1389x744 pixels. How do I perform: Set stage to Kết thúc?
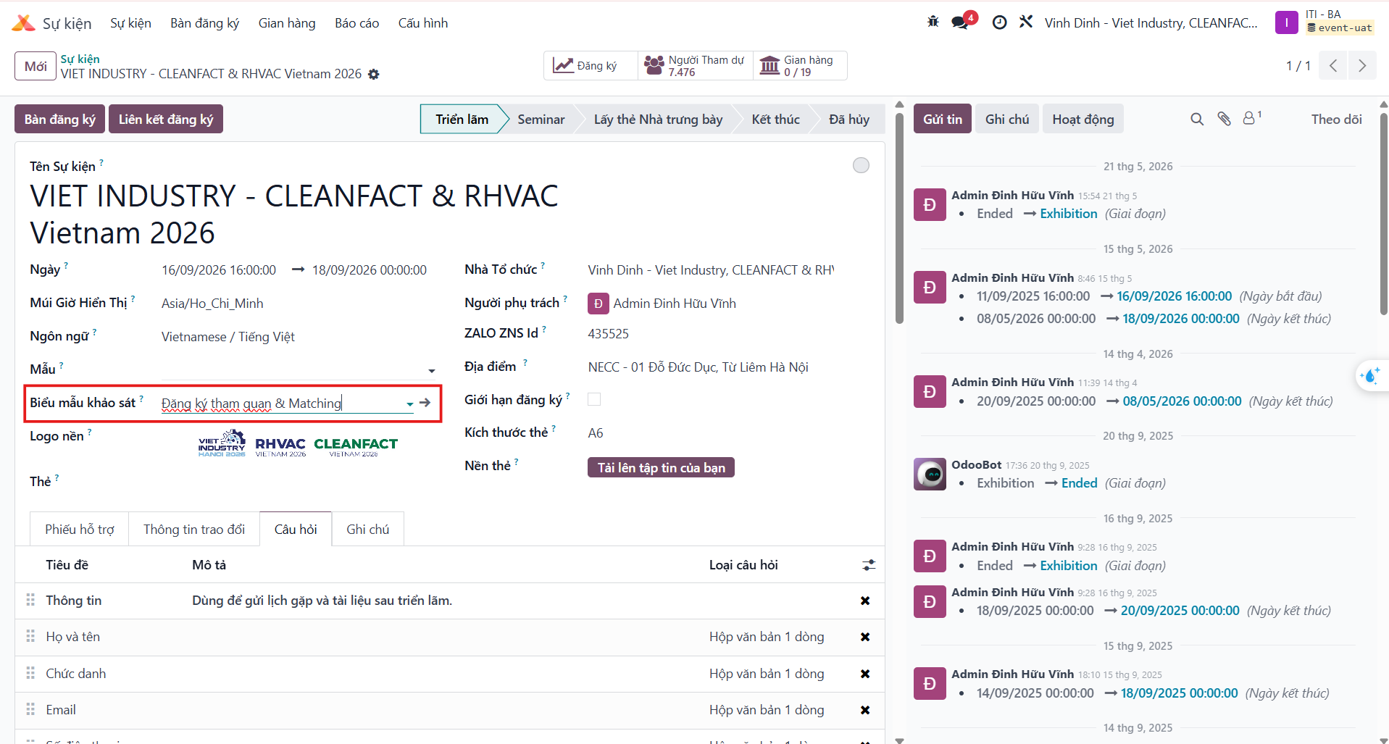(x=775, y=120)
